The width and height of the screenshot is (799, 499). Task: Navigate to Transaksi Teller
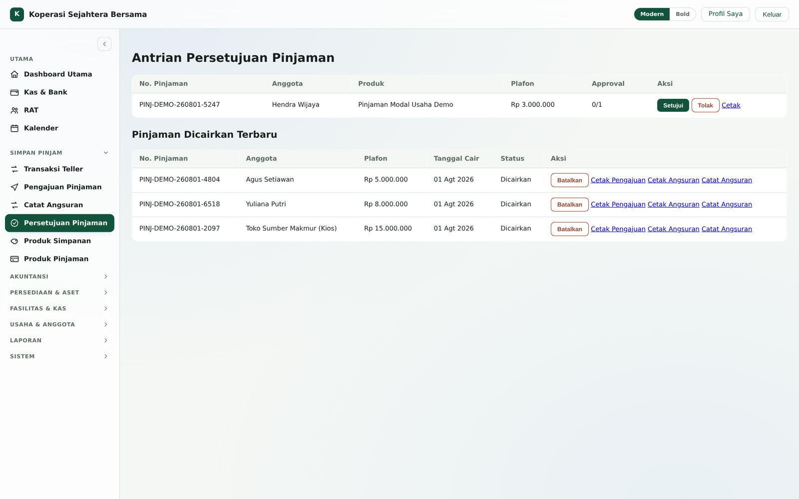(59, 169)
